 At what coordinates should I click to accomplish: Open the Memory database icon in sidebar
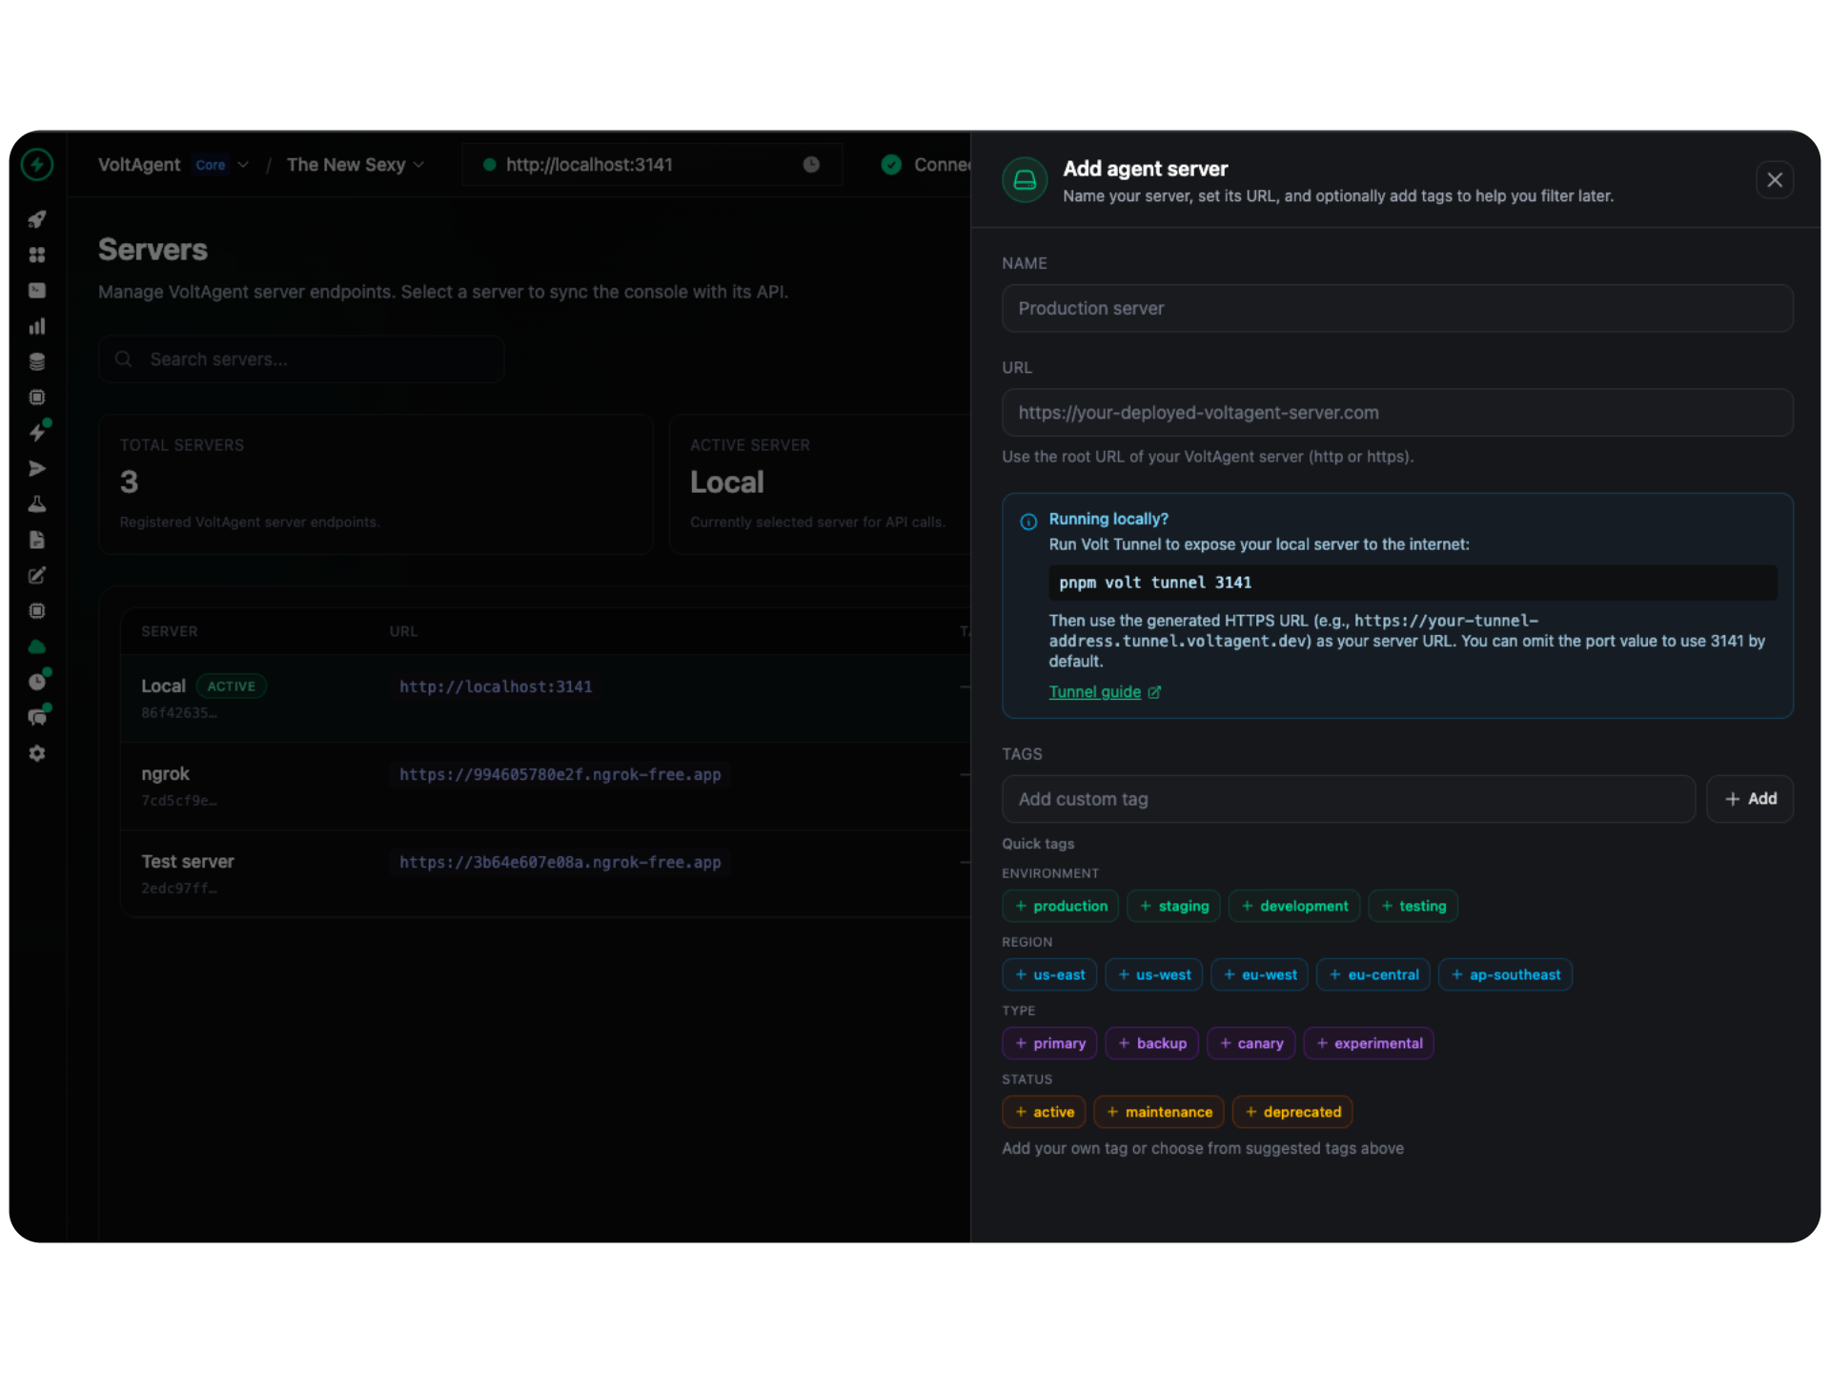(x=37, y=361)
